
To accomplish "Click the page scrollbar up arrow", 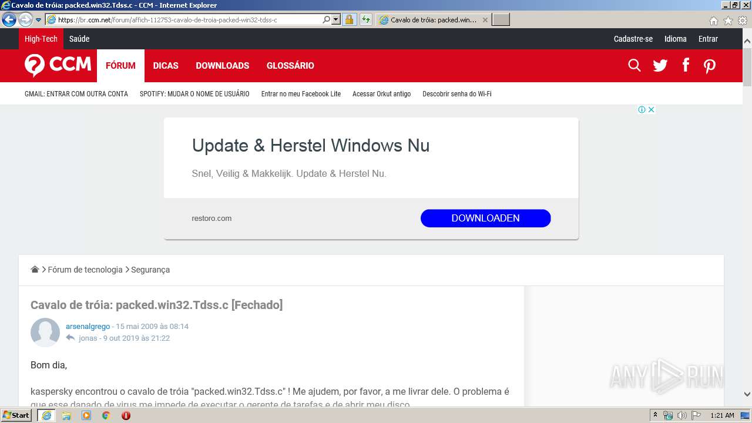I will [x=747, y=42].
